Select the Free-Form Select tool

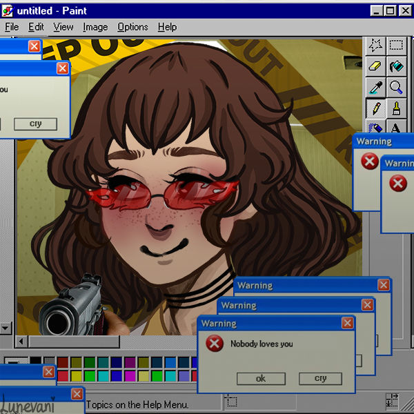pyautogui.click(x=375, y=46)
